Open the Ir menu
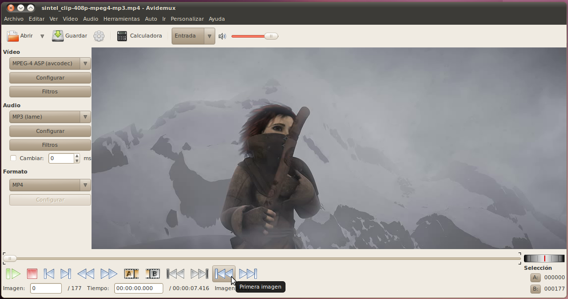Viewport: 568px width, 299px height. point(164,19)
